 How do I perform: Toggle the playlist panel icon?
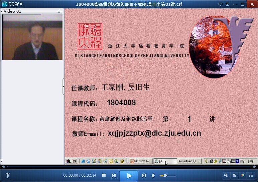tap(251, 175)
